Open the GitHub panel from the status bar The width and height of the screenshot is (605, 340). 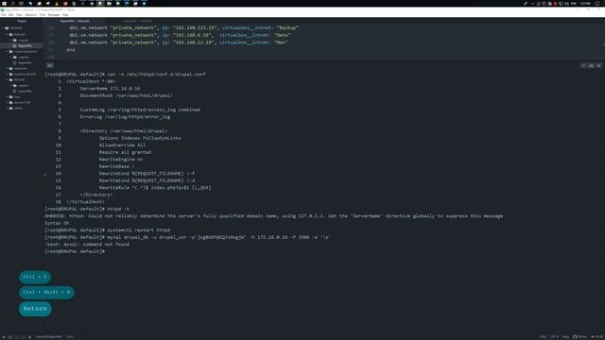(x=579, y=336)
